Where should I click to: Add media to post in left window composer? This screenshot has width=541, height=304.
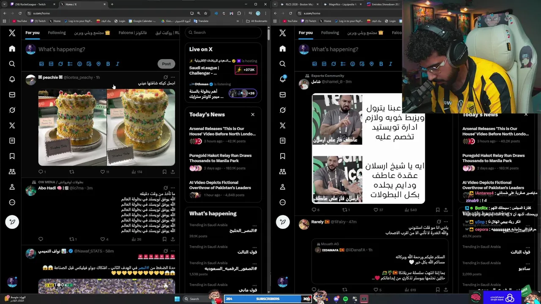click(x=41, y=64)
